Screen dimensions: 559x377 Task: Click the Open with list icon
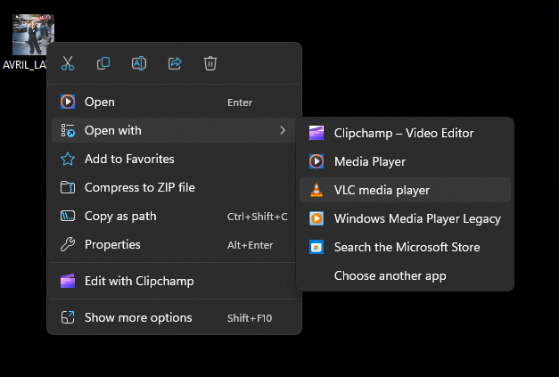coord(68,130)
